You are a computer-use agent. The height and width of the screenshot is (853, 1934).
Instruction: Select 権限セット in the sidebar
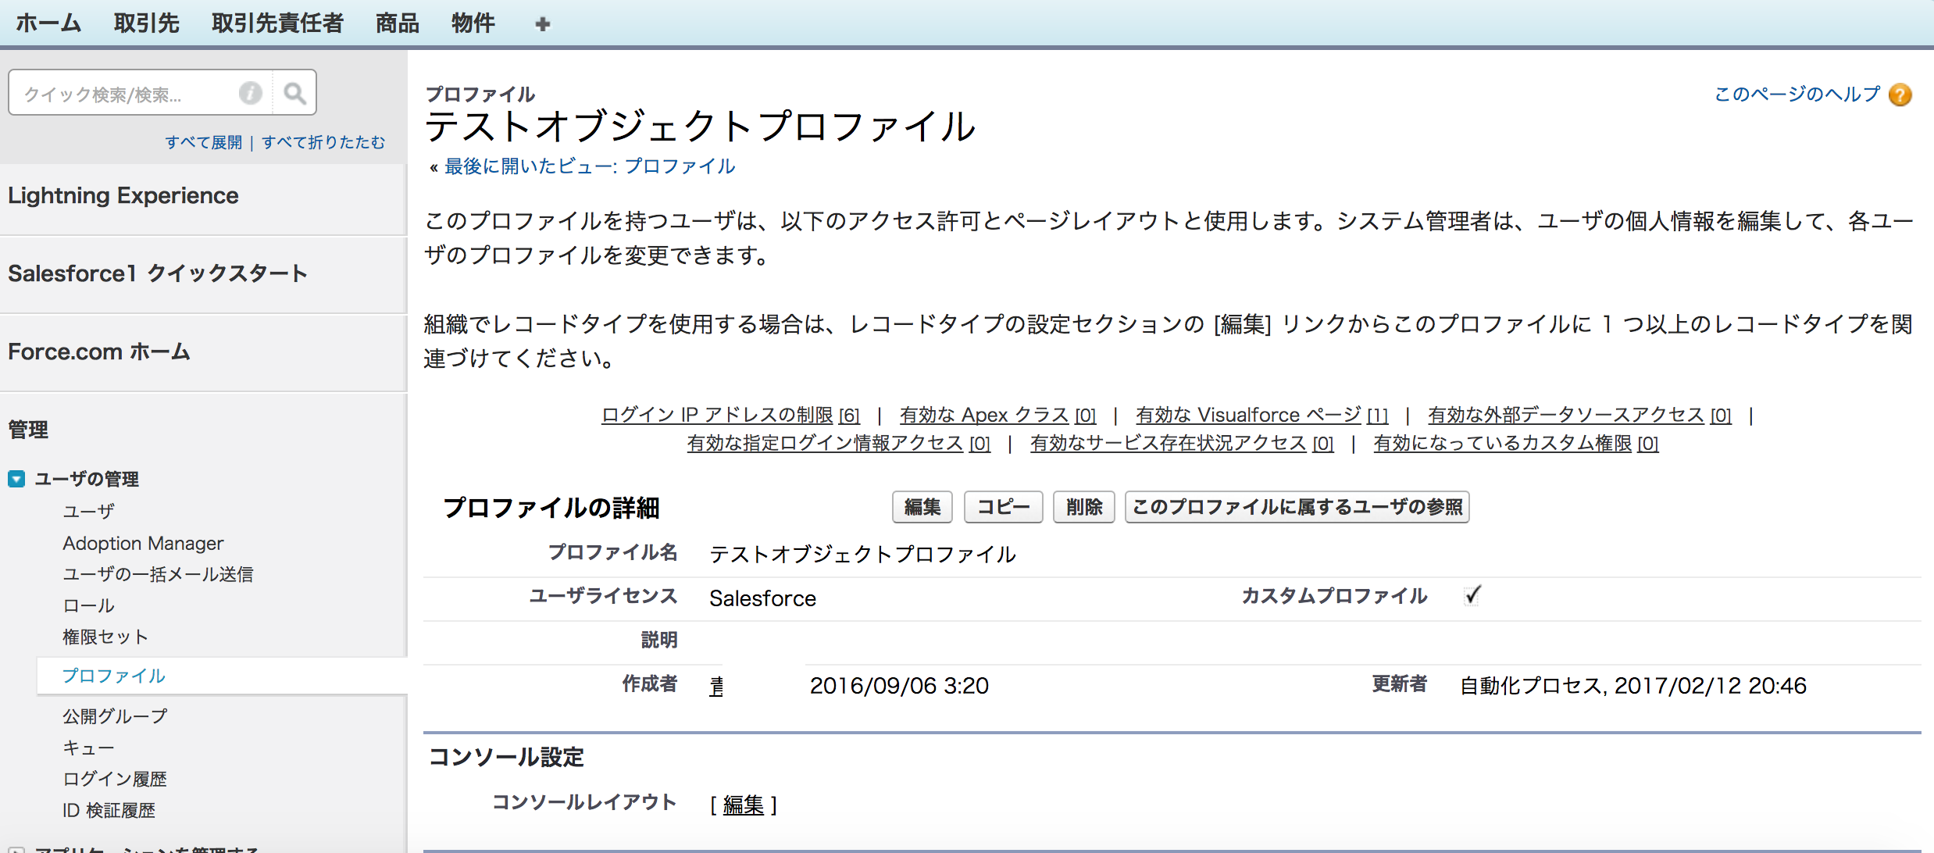(105, 637)
